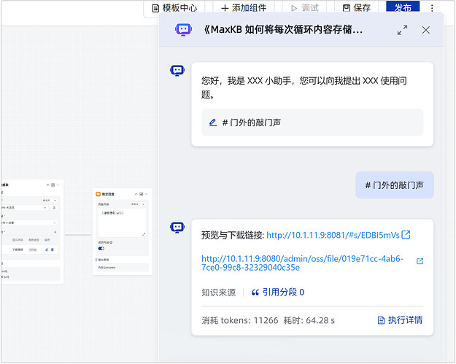The width and height of the screenshot is (456, 364).
Task: Click the plus icon before 添加组件
Action: point(225,8)
